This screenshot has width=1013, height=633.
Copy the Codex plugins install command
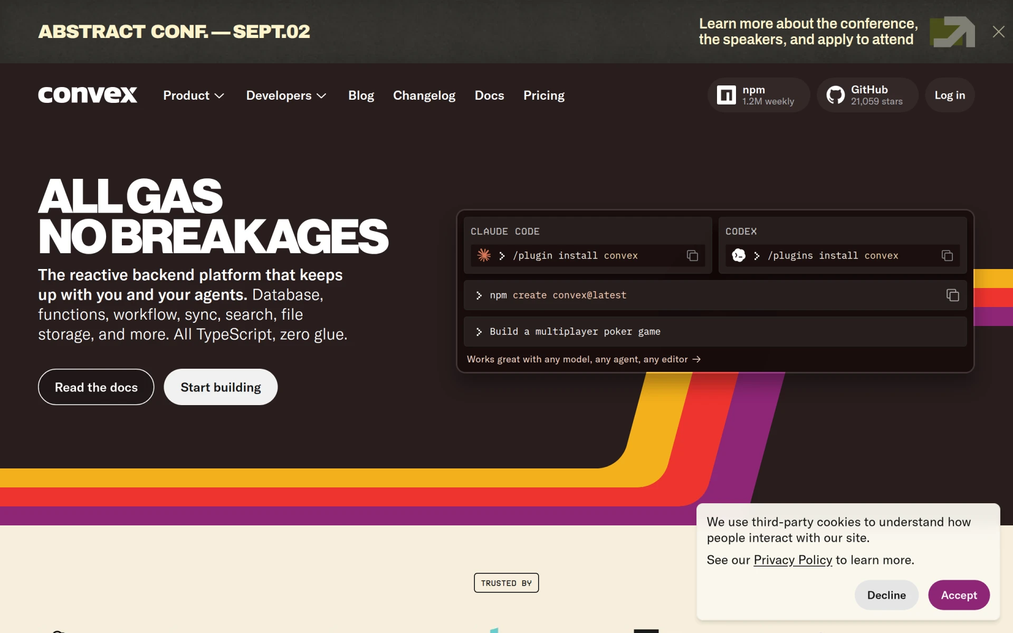coord(947,255)
